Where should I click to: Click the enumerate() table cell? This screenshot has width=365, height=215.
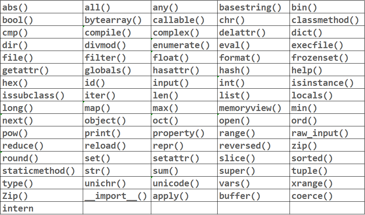181,45
